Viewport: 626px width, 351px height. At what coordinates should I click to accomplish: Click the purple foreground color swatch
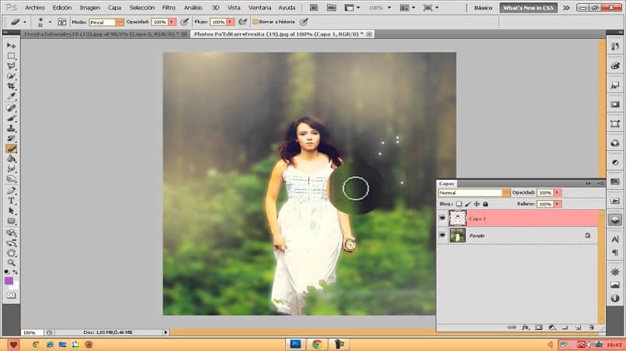point(9,280)
